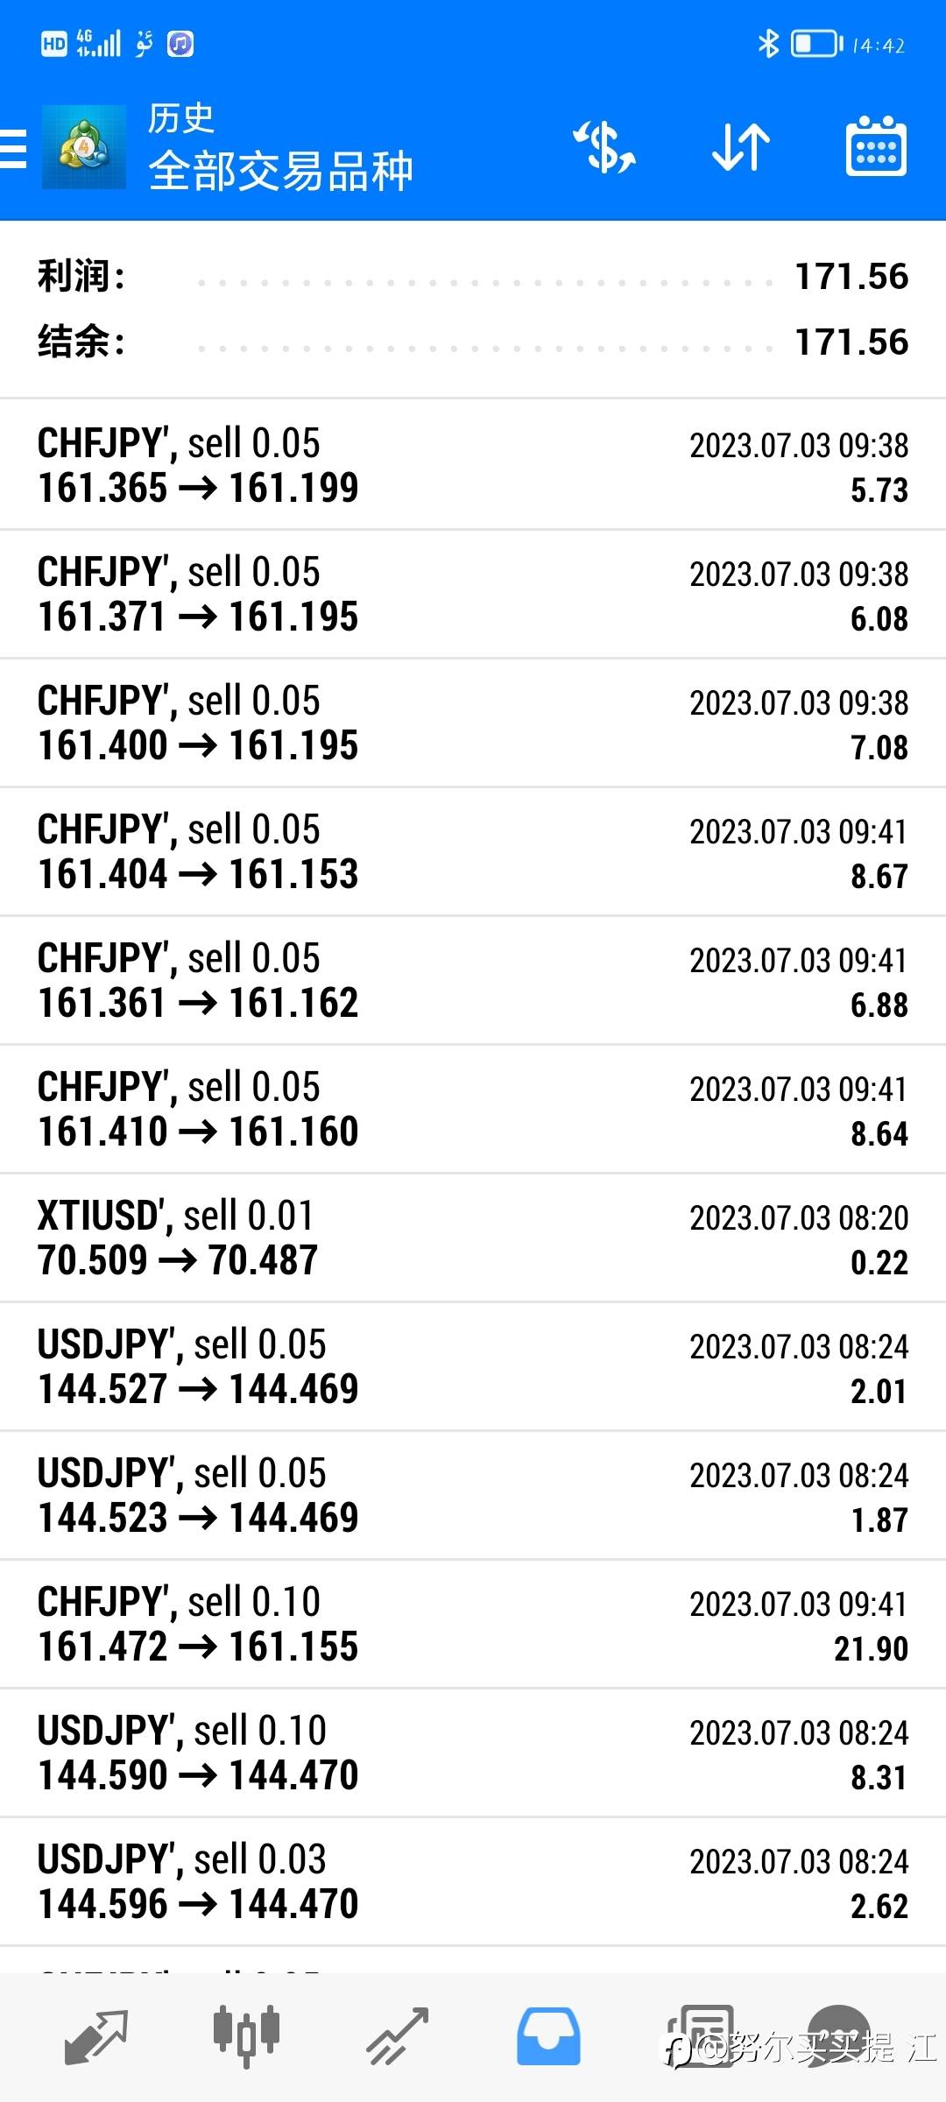Switch to the candlestick Chart tab
The image size is (946, 2102).
coord(246,2036)
